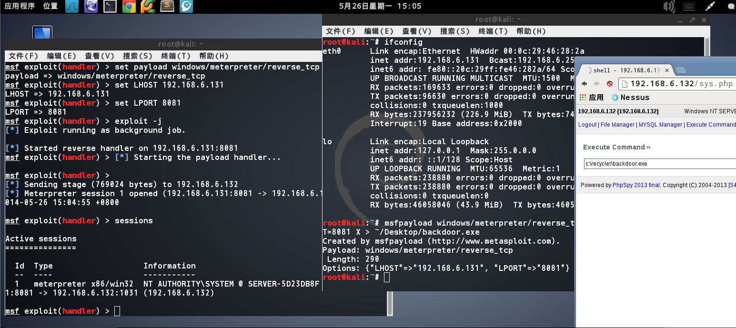Open Search menu in right terminal
This screenshot has width=736, height=328.
455,31
